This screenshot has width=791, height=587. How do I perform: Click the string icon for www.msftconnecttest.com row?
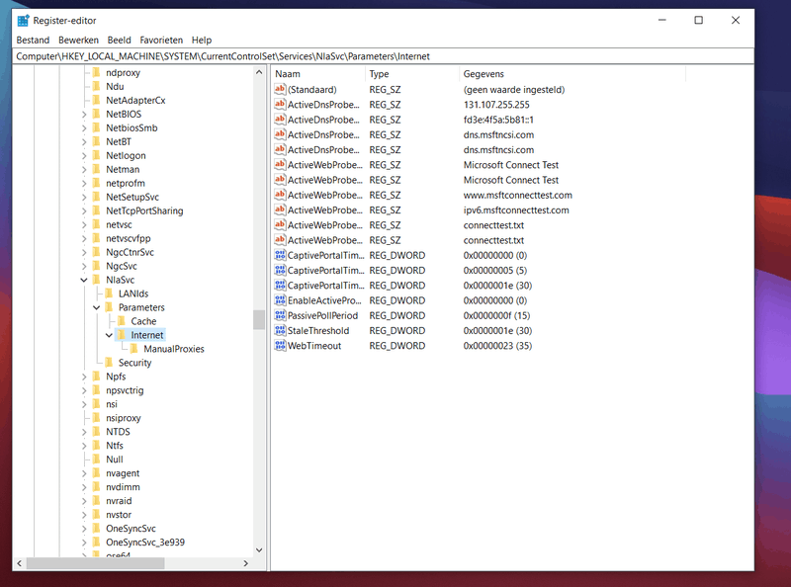tap(280, 195)
